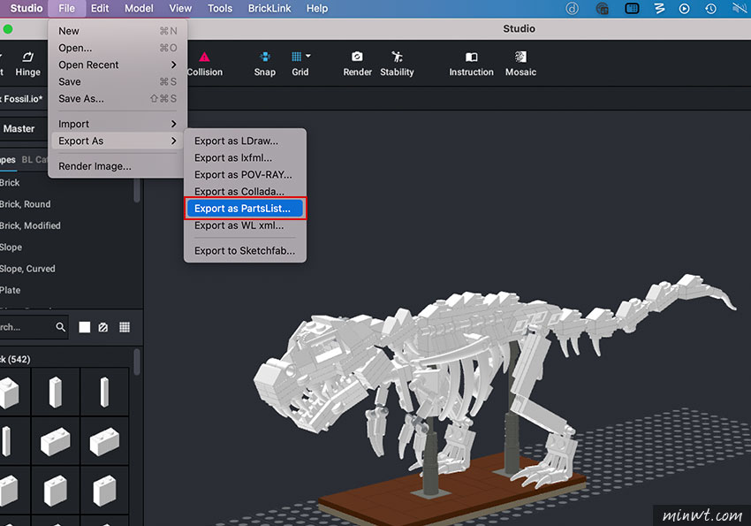Select the Brick category

[x=10, y=182]
